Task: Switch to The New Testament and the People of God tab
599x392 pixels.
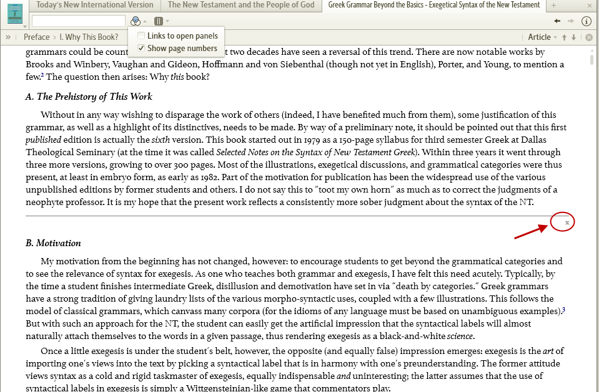Action: (x=241, y=5)
